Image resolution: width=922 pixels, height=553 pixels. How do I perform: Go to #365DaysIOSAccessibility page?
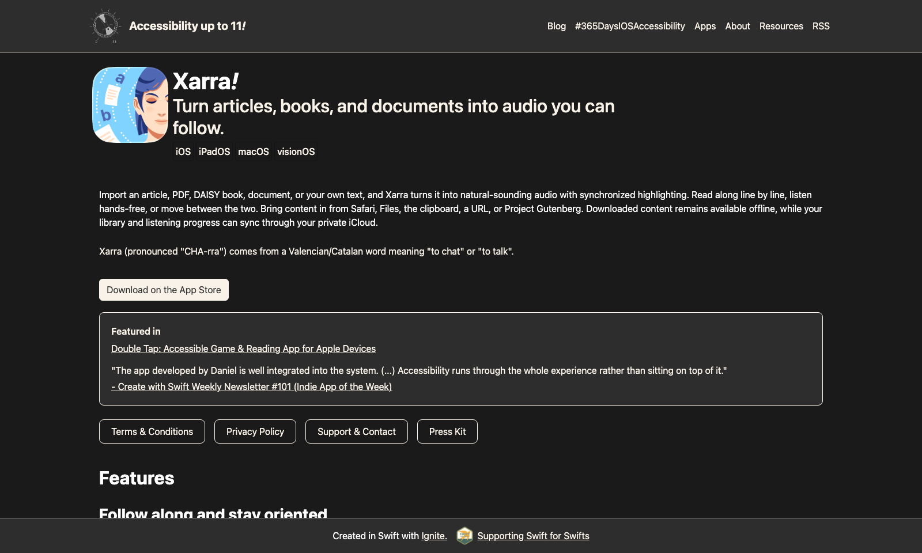click(x=630, y=26)
